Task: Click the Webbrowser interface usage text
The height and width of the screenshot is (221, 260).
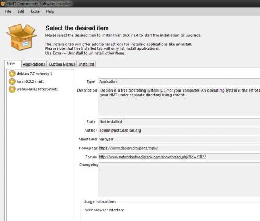Action: coord(105,210)
